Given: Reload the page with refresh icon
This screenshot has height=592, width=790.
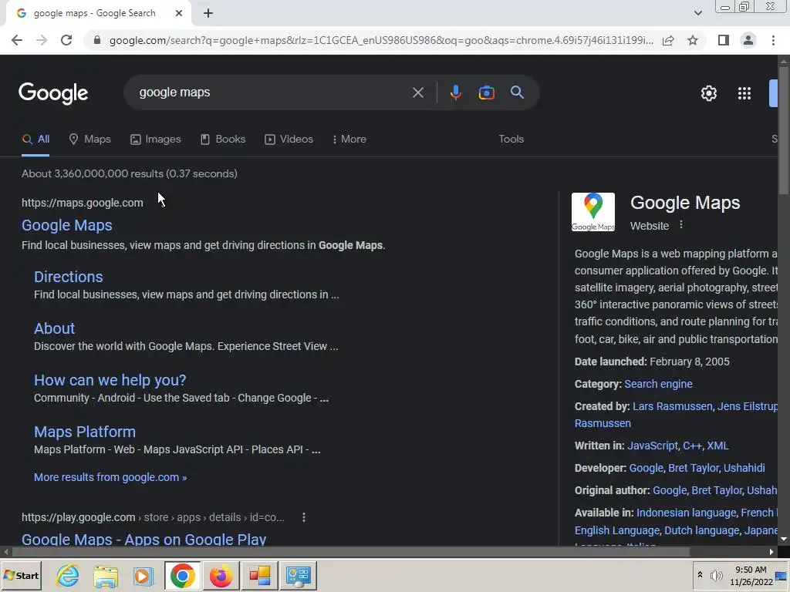Looking at the screenshot, I should tap(66, 40).
